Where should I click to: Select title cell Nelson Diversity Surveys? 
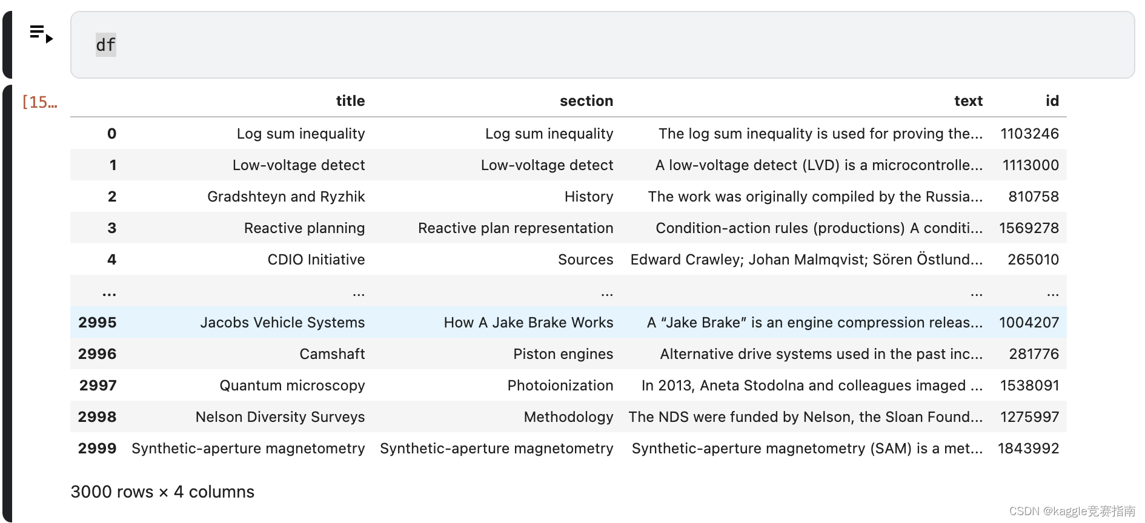280,417
